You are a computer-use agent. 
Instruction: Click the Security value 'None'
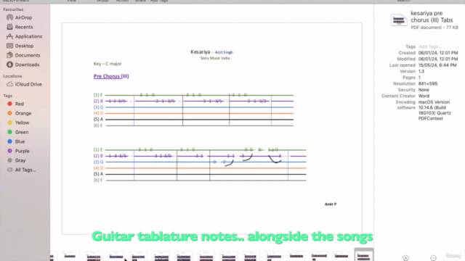(424, 90)
